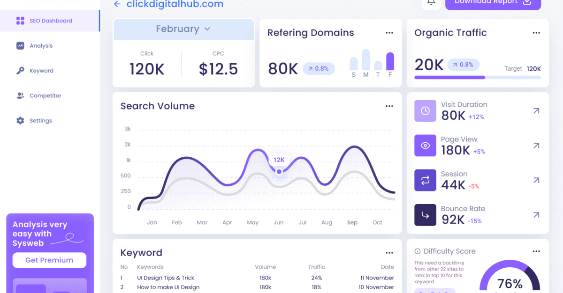Go to Analysis in sidebar
563x293 pixels.
41,46
